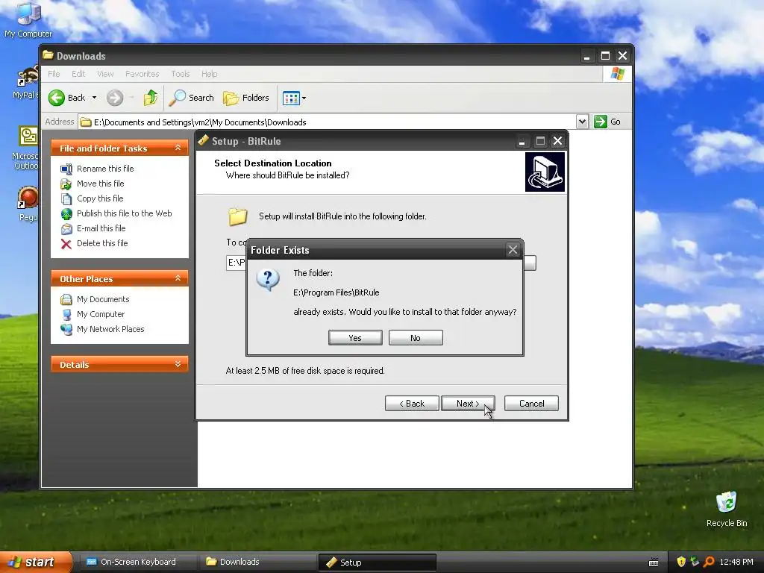
Task: Click the yellow folder icon in setup
Action: [238, 217]
